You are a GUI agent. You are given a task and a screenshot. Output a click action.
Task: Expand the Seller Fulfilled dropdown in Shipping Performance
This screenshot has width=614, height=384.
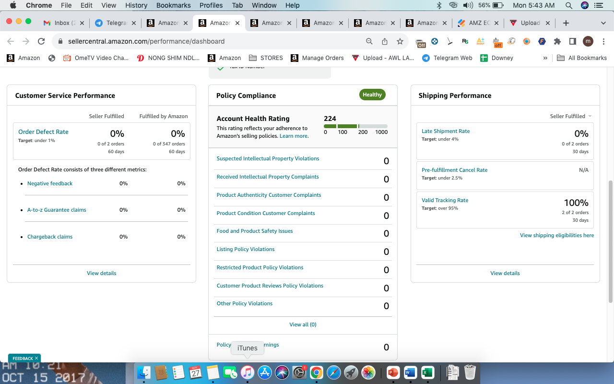pyautogui.click(x=571, y=116)
